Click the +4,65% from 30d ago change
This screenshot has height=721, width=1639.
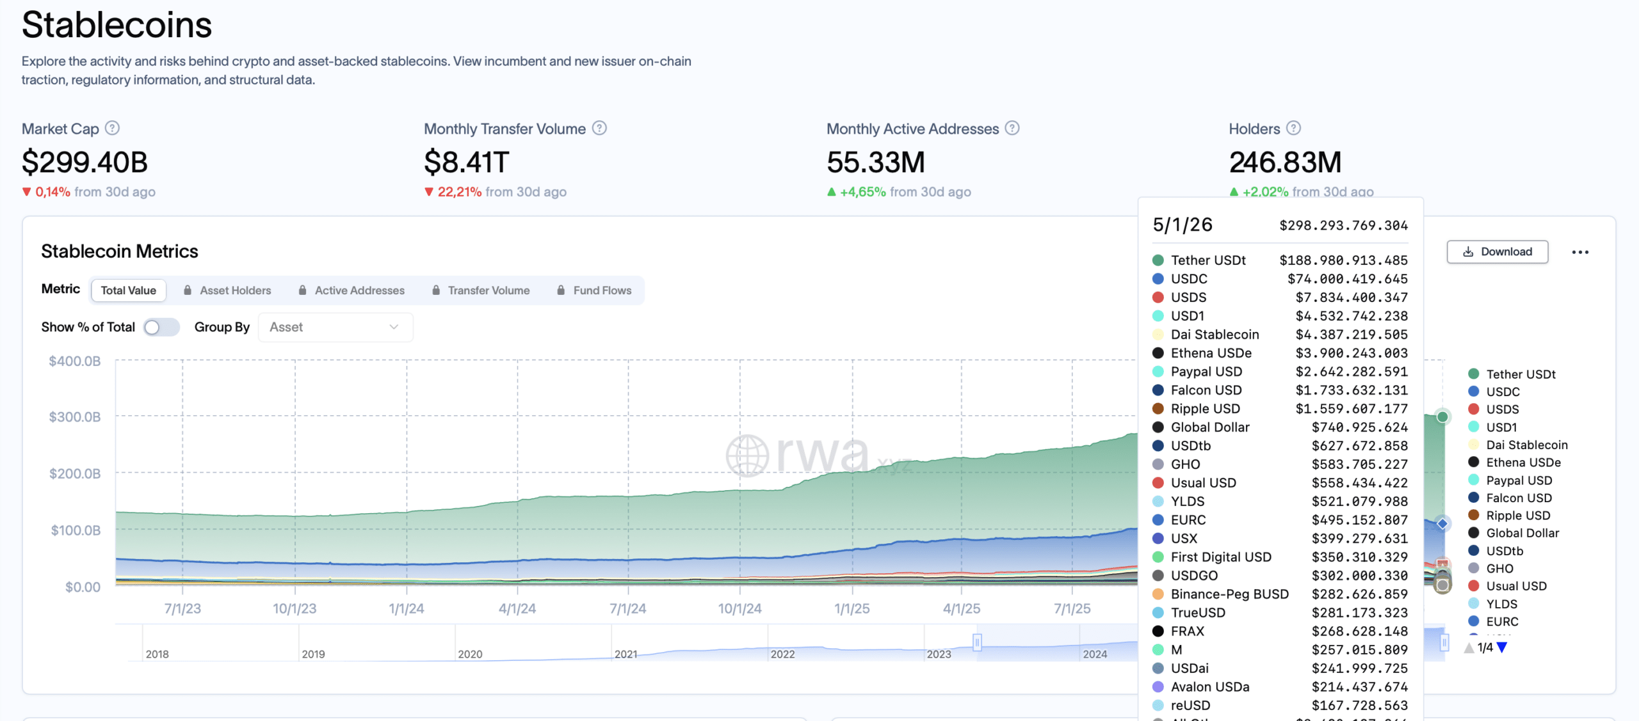(899, 192)
